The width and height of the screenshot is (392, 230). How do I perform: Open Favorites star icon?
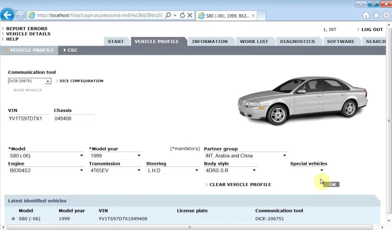pyautogui.click(x=376, y=16)
